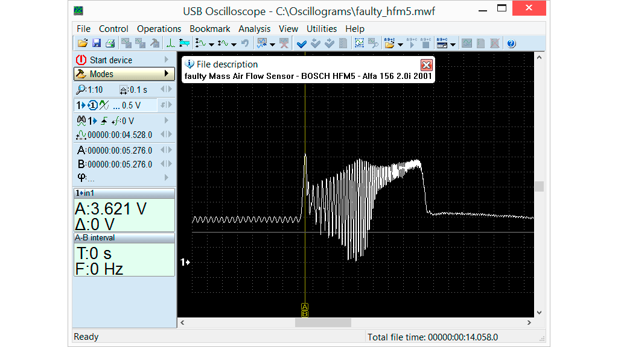
Task: Click the horizontal scrollbar right arrow
Action: tap(529, 323)
